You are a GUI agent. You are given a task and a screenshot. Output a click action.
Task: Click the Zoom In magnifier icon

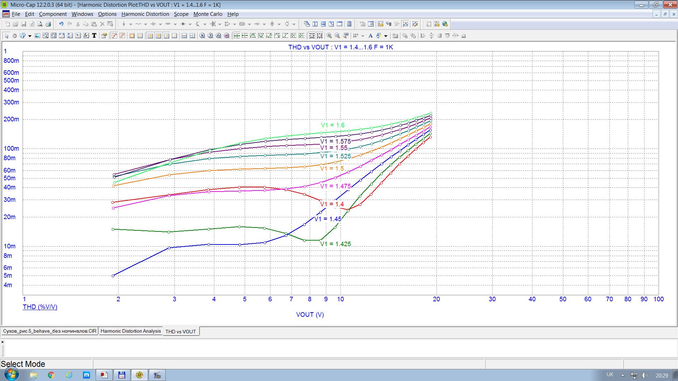[329, 36]
